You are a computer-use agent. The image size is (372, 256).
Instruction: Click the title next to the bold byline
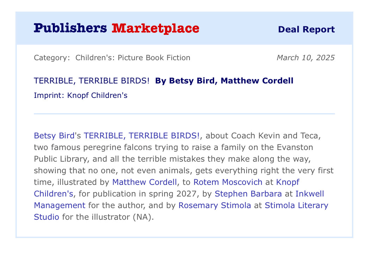(x=91, y=81)
